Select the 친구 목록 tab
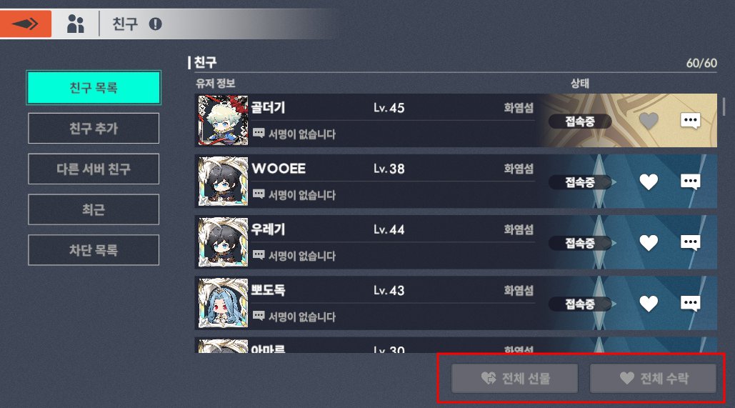 point(94,88)
